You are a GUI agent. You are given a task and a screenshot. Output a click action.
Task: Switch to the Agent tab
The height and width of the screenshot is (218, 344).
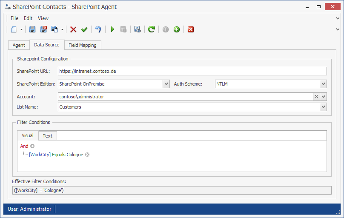click(x=19, y=45)
